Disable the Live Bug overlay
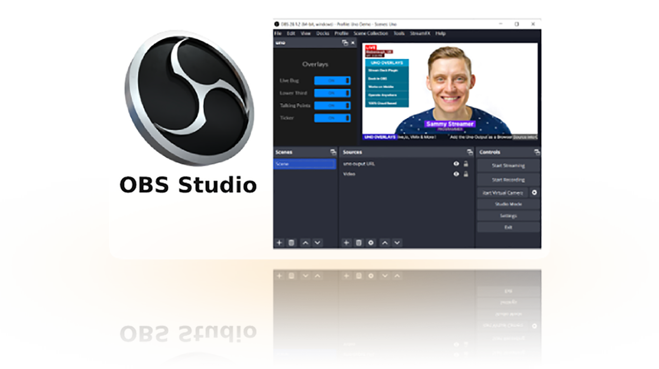 tap(333, 80)
